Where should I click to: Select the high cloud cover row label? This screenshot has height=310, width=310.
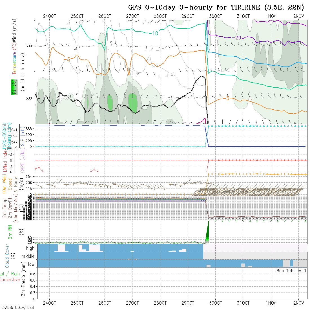click(30, 248)
